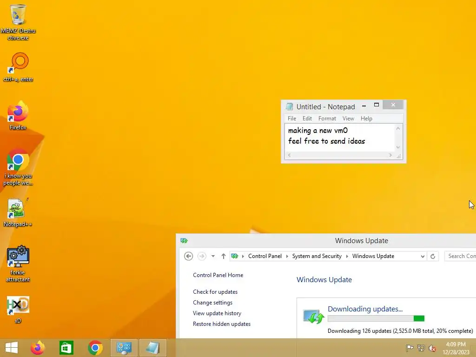Click the System and Security breadcrumb
The width and height of the screenshot is (476, 357).
pyautogui.click(x=317, y=256)
